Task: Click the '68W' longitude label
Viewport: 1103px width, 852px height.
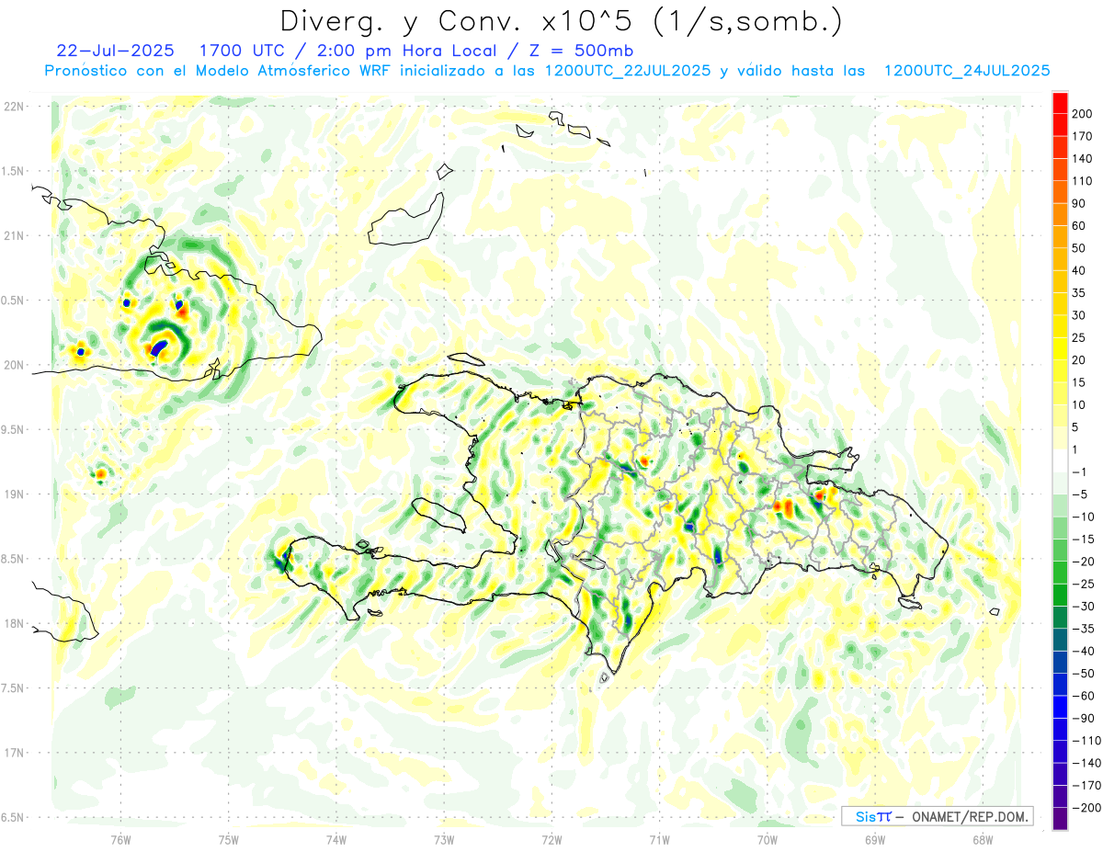Action: [x=982, y=840]
